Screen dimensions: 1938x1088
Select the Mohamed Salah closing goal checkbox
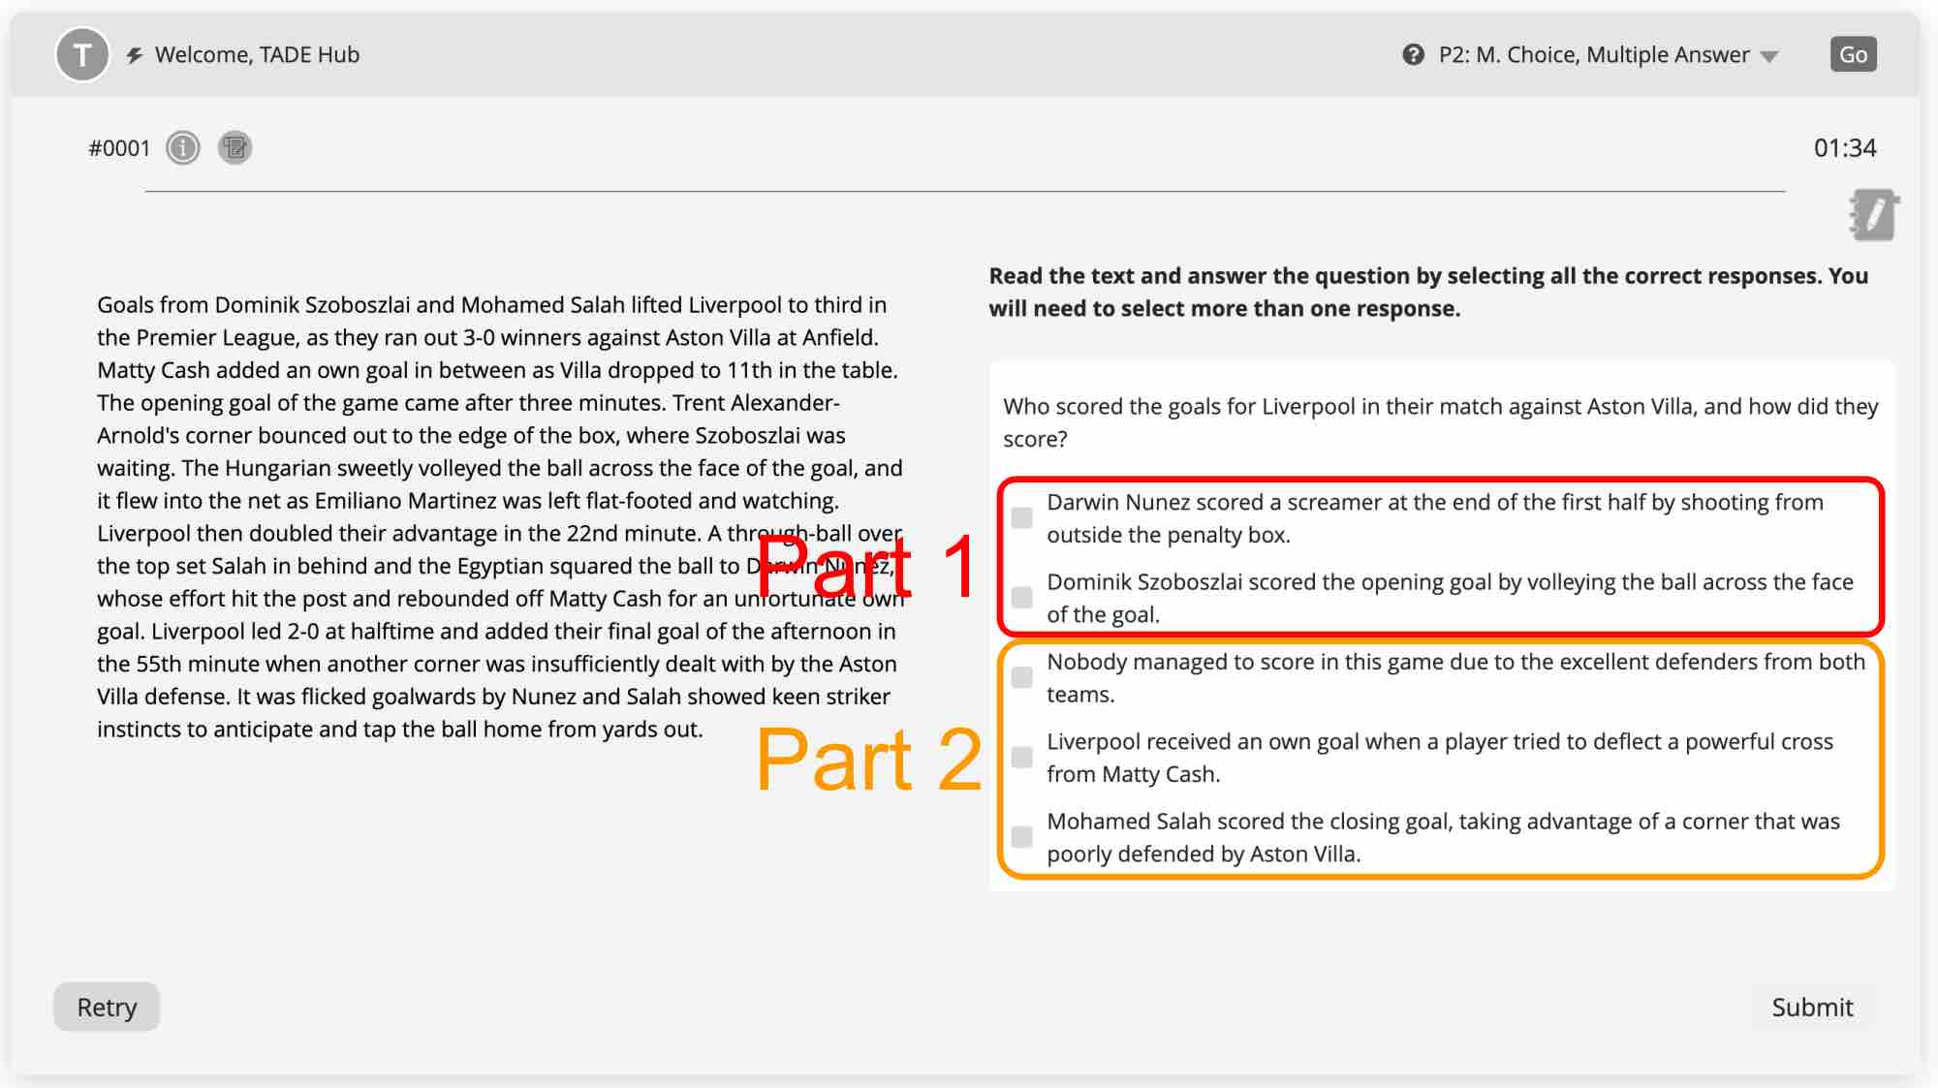coord(1023,837)
